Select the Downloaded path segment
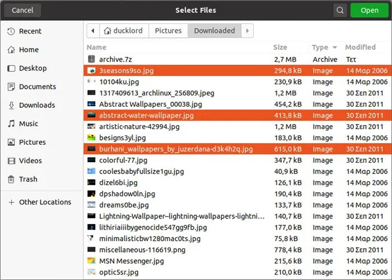Screen dimensions: 392x280 (214, 31)
